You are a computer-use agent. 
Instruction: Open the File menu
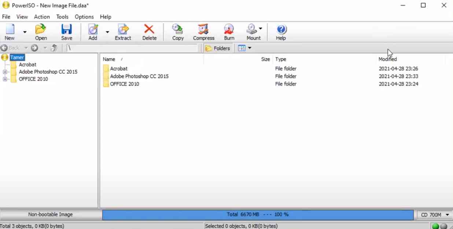click(x=6, y=17)
